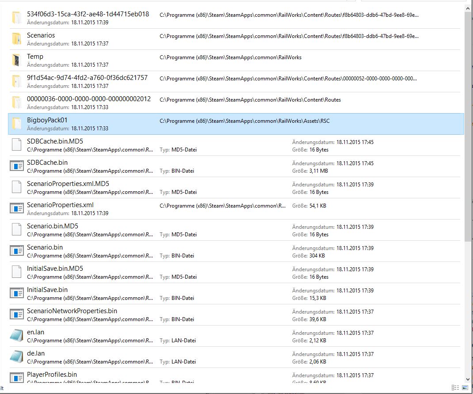473x394 pixels.
Task: Click the Content\Routes path of 00000036 folder
Action: [250, 100]
